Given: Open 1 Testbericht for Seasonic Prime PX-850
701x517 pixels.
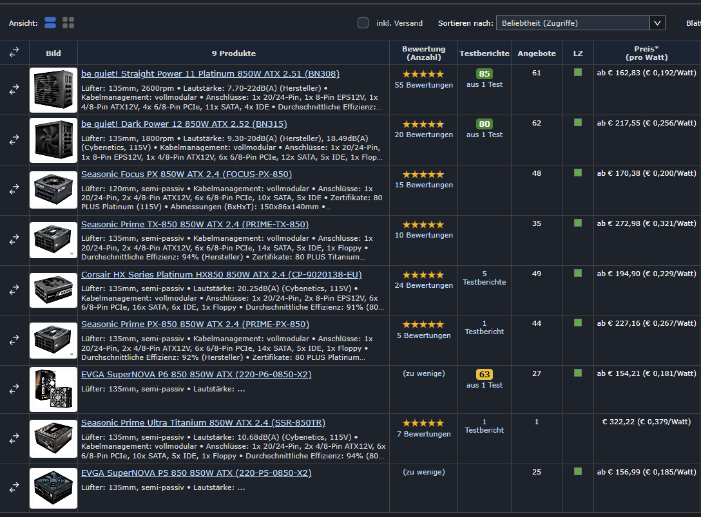Looking at the screenshot, I should 484,327.
